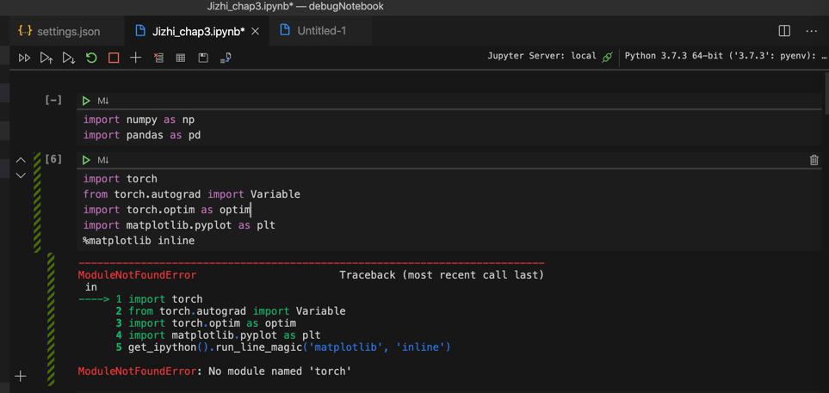Split the editor to the right
This screenshot has width=829, height=393.
784,31
